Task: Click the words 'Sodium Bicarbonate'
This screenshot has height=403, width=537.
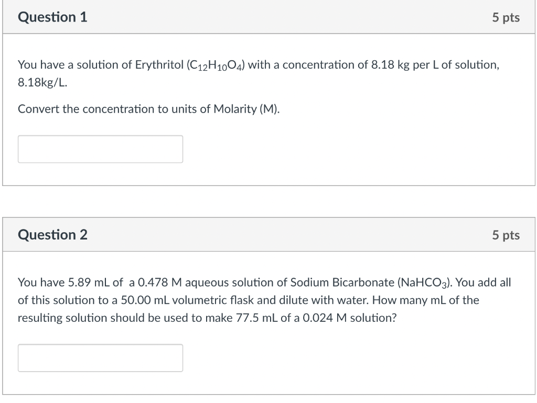Action: (x=342, y=282)
